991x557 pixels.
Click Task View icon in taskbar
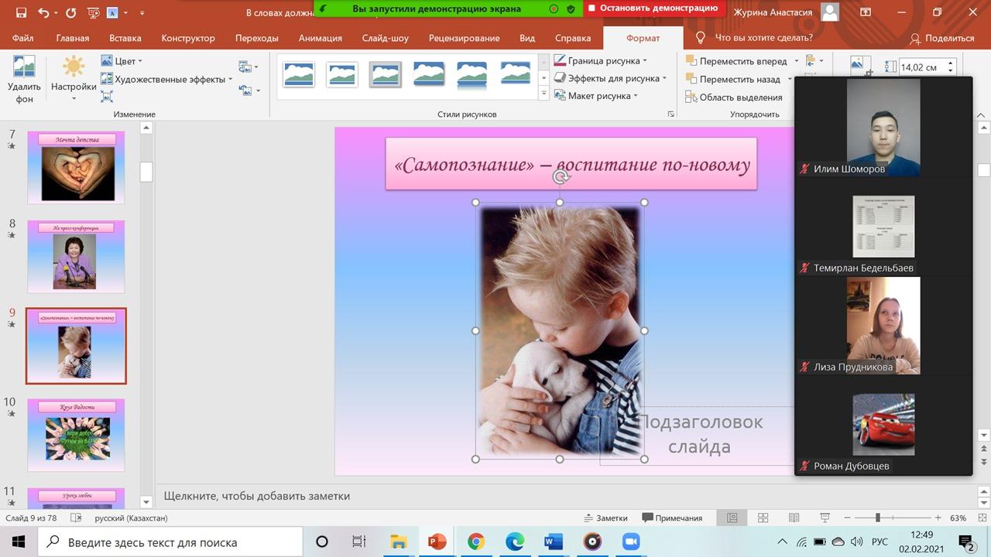[359, 542]
